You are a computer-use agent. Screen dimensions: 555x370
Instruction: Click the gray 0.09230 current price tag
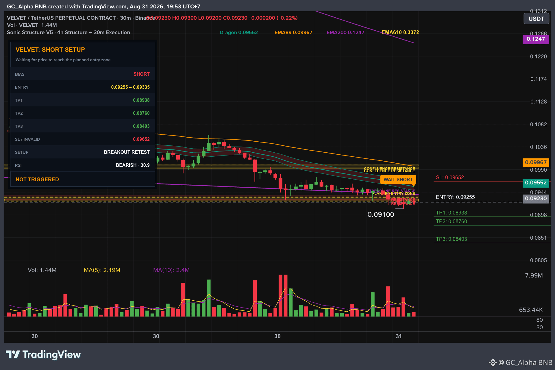(x=536, y=199)
